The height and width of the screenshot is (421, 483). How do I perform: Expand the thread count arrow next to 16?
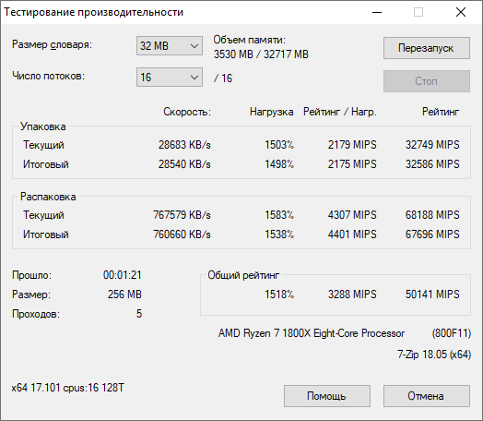pos(194,78)
